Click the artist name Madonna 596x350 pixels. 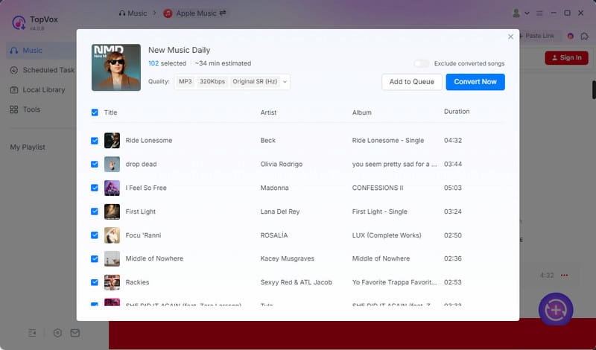click(274, 188)
